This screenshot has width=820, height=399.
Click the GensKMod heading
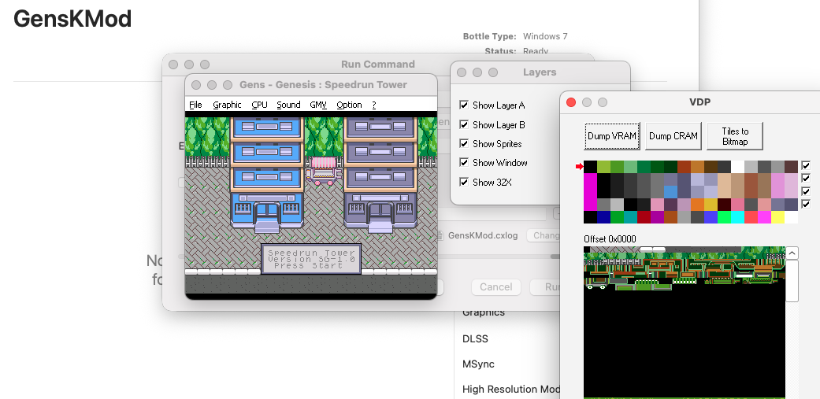pyautogui.click(x=72, y=20)
